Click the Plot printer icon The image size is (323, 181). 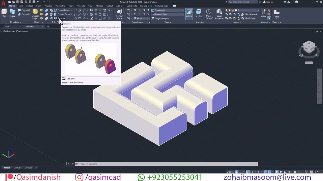pos(34,2)
